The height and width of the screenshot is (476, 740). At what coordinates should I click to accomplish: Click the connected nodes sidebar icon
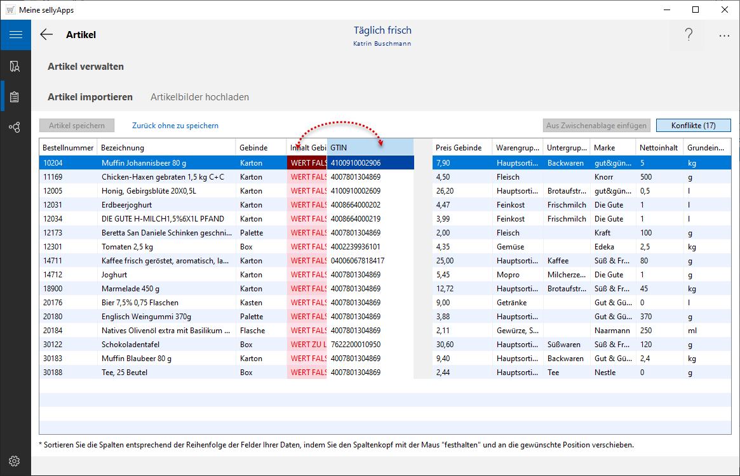[x=15, y=128]
